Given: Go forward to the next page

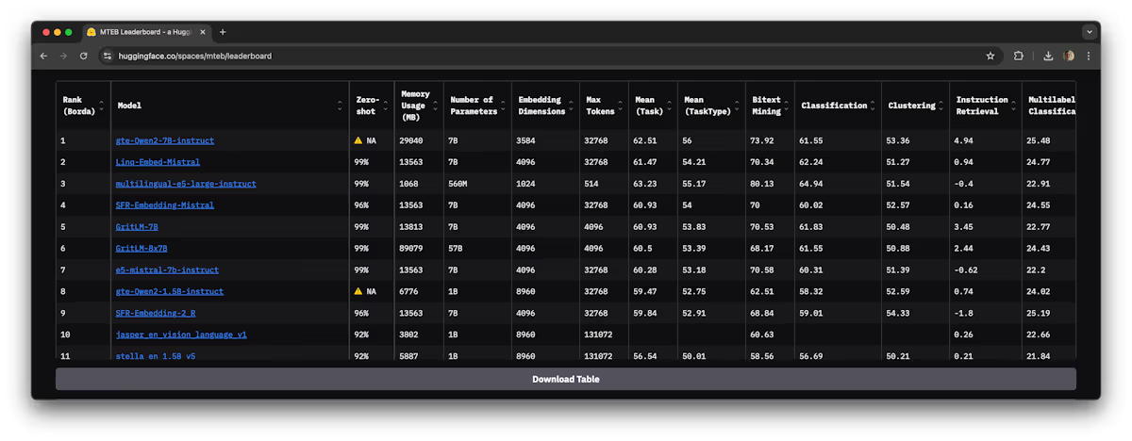Looking at the screenshot, I should [x=63, y=56].
